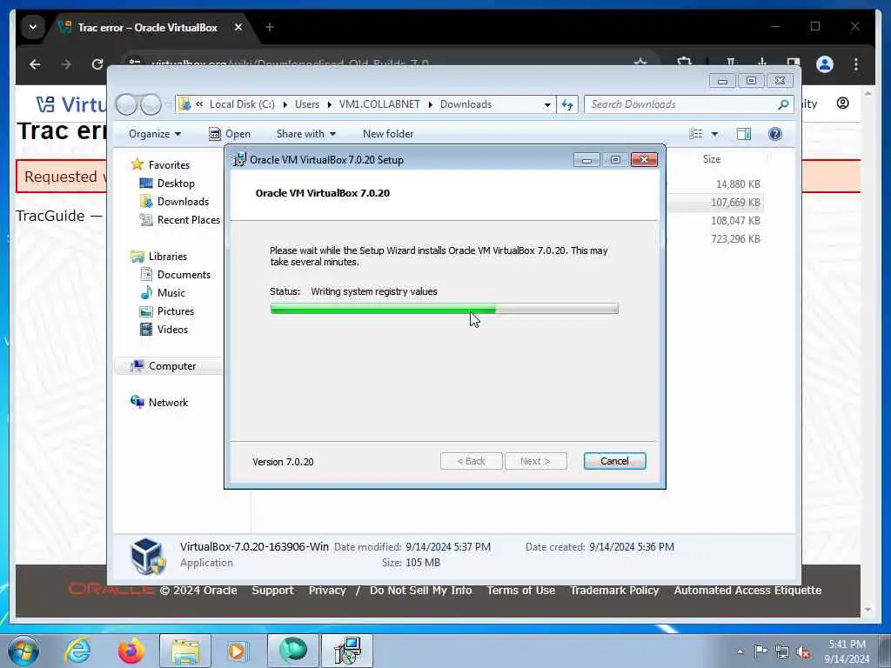This screenshot has height=668, width=891.
Task: Expand arrow after Users breadcrumb
Action: tap(329, 104)
